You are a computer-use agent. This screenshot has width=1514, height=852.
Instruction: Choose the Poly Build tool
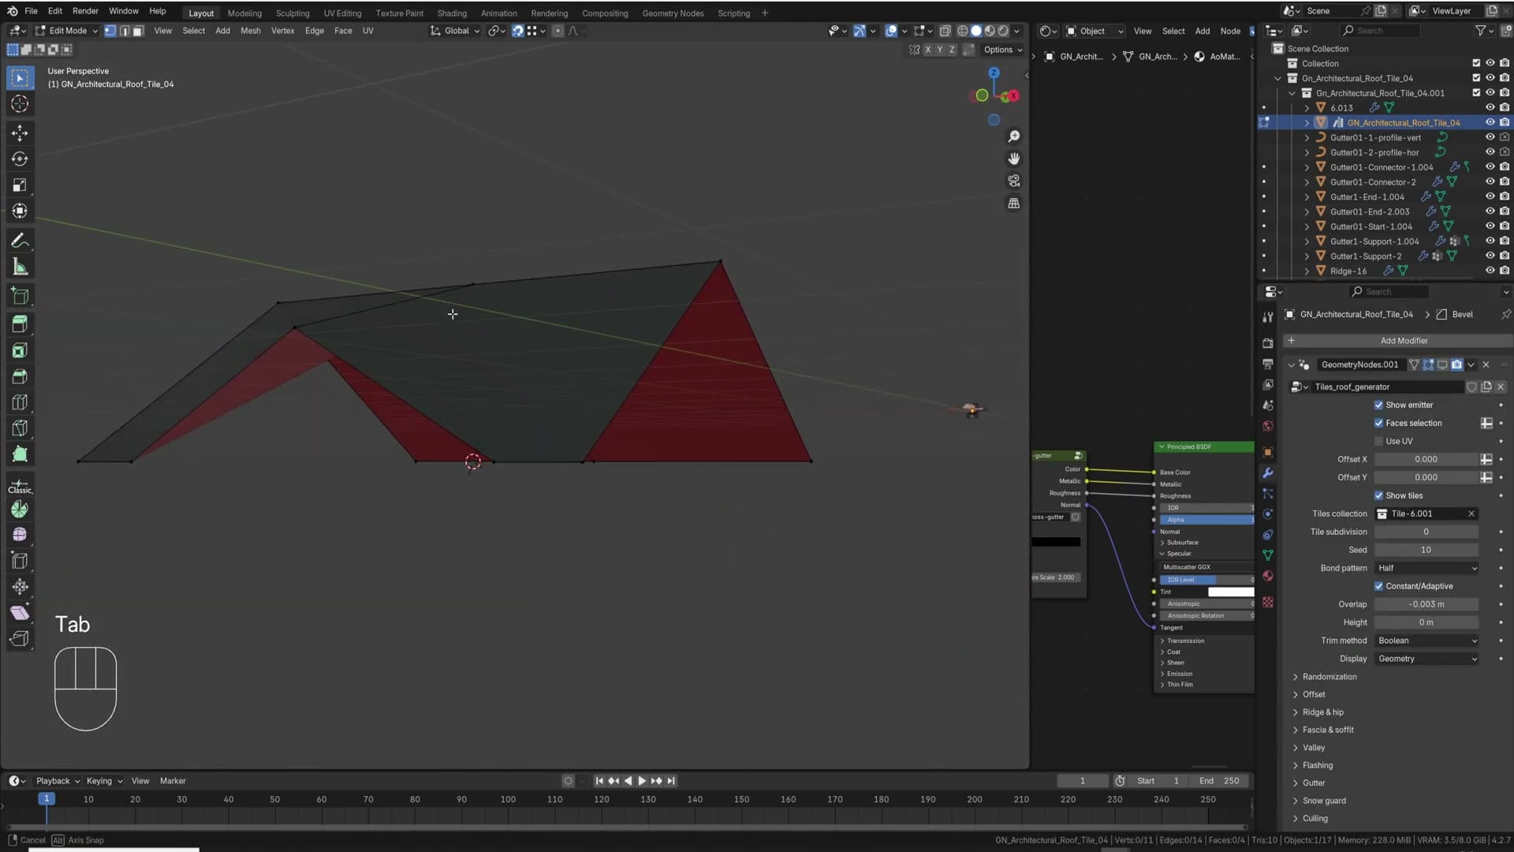[x=20, y=454]
